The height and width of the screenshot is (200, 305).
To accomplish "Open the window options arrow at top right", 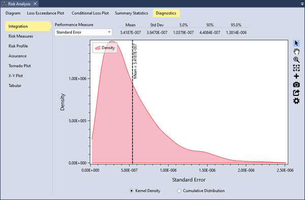I will 302,4.
